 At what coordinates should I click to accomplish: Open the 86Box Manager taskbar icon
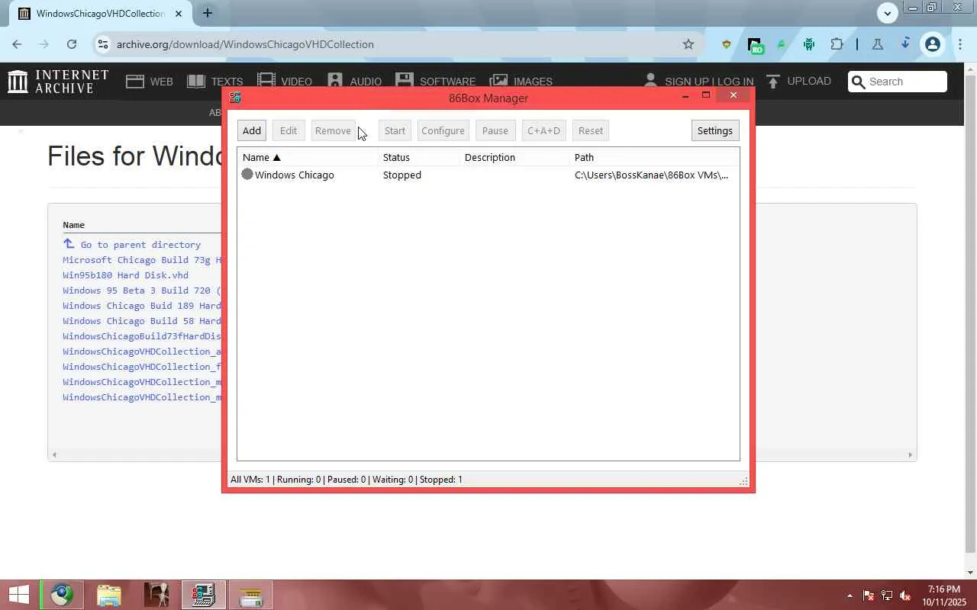pos(204,595)
